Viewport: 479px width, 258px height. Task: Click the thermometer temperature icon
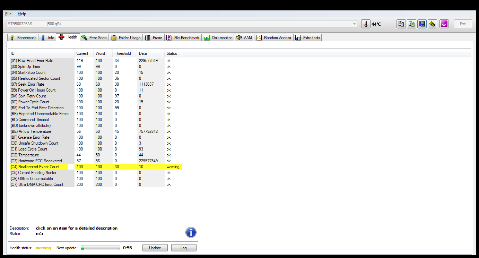pyautogui.click(x=366, y=24)
